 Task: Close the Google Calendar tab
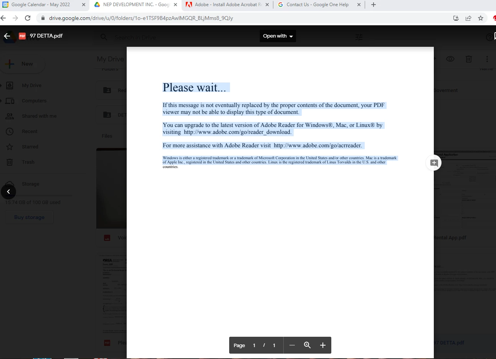point(84,5)
